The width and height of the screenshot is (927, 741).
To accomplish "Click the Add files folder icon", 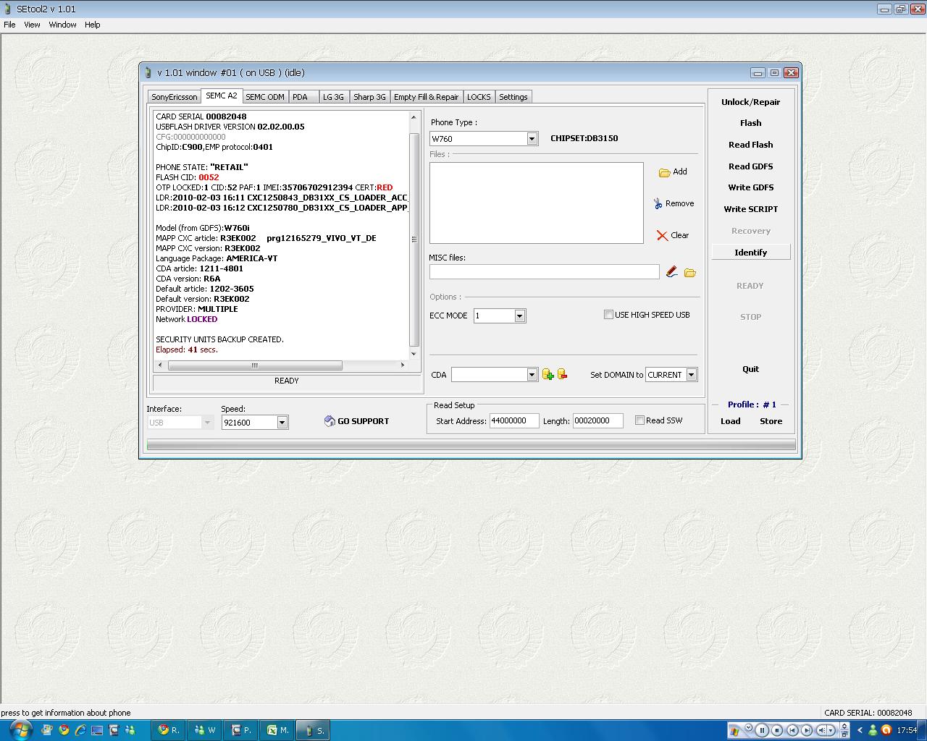I will pyautogui.click(x=664, y=172).
